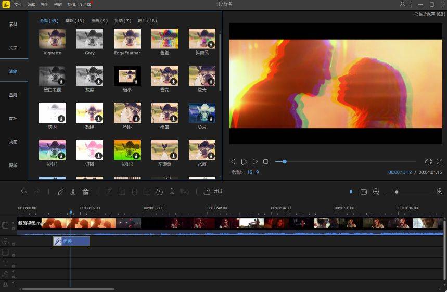Image resolution: width=447 pixels, height=292 pixels.
Task: Zoom in the timeline with plus magnifier
Action: point(440,192)
